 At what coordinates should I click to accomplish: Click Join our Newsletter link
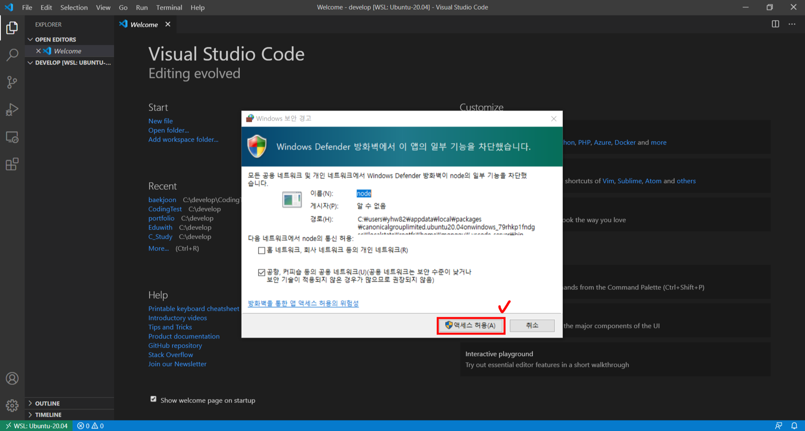pos(177,364)
